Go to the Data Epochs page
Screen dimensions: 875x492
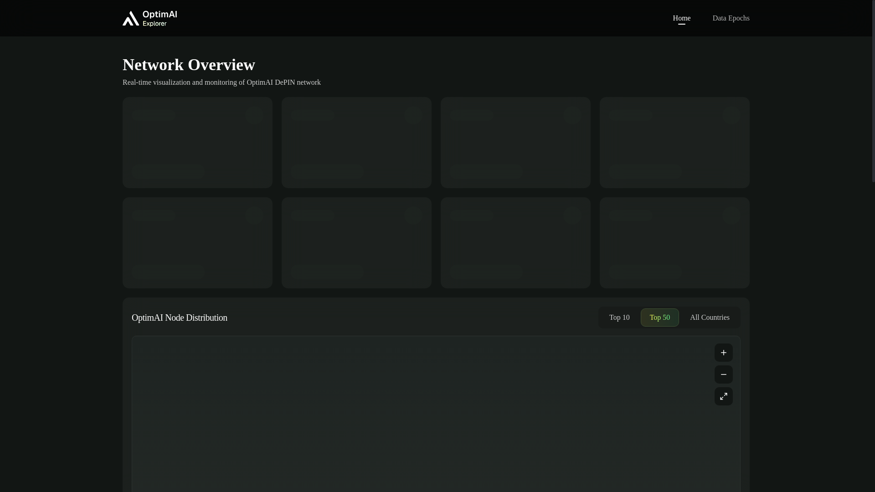731,18
